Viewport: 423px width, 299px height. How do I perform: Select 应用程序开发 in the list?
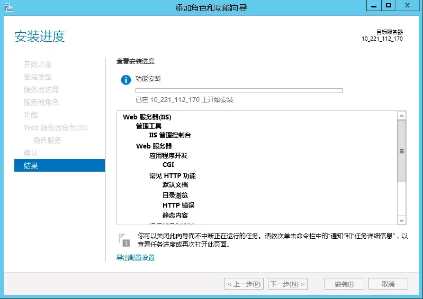point(168,155)
